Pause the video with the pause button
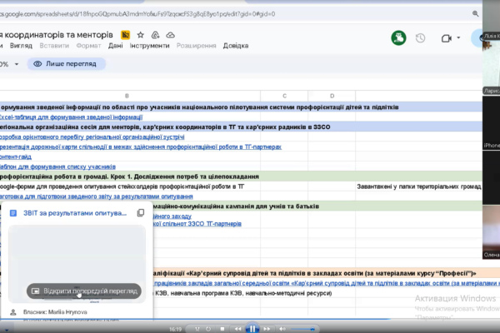The image size is (500, 333). click(251, 328)
